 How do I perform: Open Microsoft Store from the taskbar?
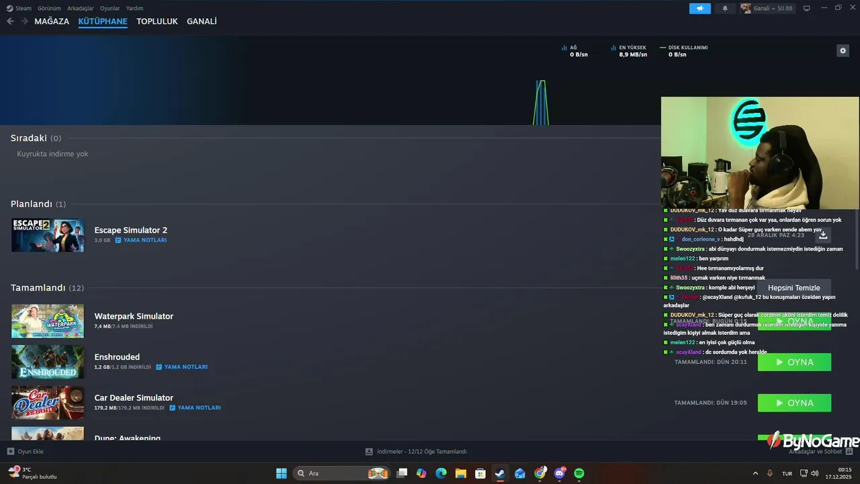[x=480, y=473]
